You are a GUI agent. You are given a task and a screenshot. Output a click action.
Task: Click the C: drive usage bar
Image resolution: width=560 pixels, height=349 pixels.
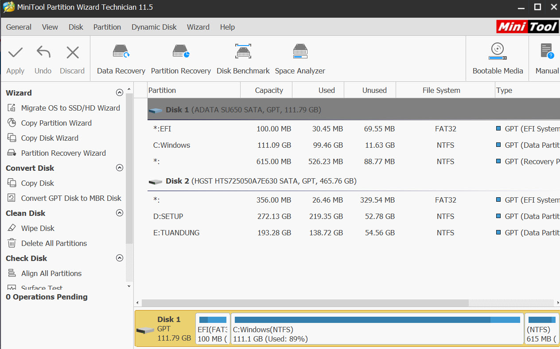coord(377,328)
